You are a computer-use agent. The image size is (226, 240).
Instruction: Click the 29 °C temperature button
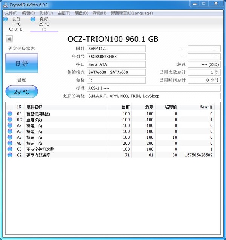(x=22, y=92)
